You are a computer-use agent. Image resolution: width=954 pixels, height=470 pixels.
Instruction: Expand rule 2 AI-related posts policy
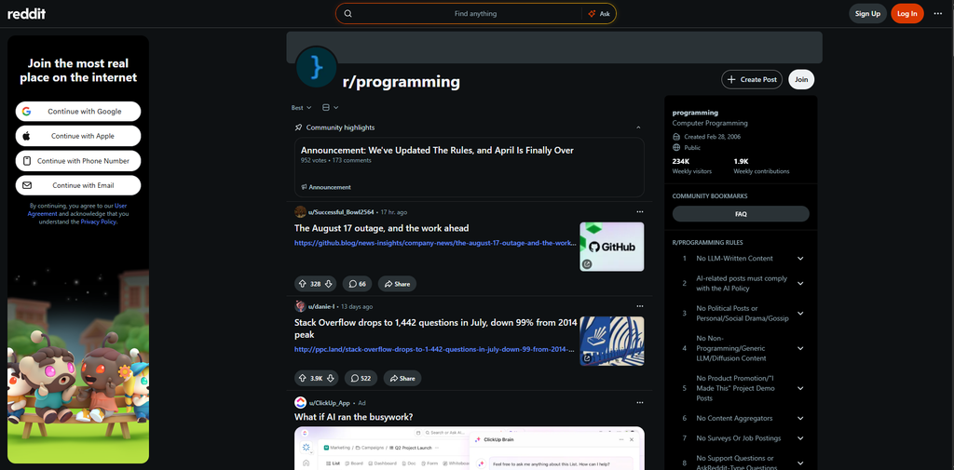[x=800, y=283]
